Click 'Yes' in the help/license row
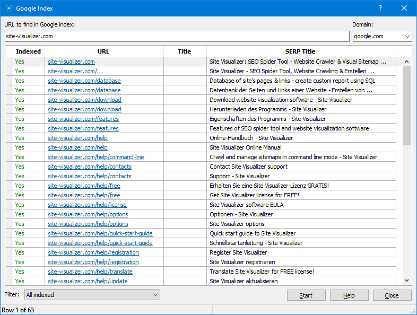 [x=20, y=205]
